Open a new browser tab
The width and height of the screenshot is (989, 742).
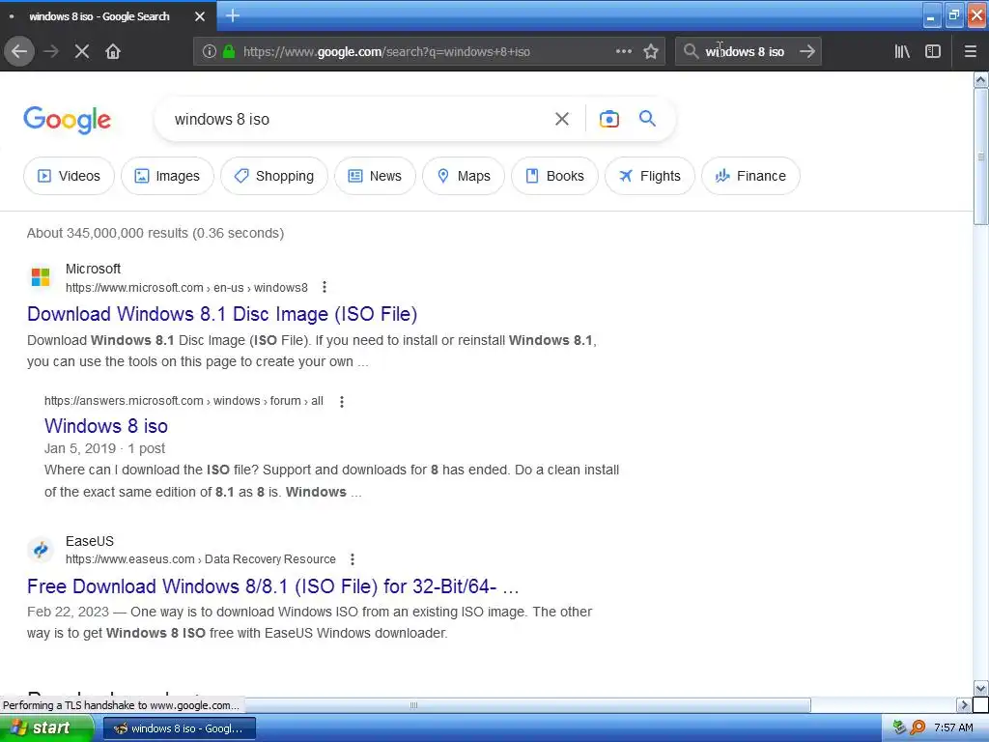233,15
